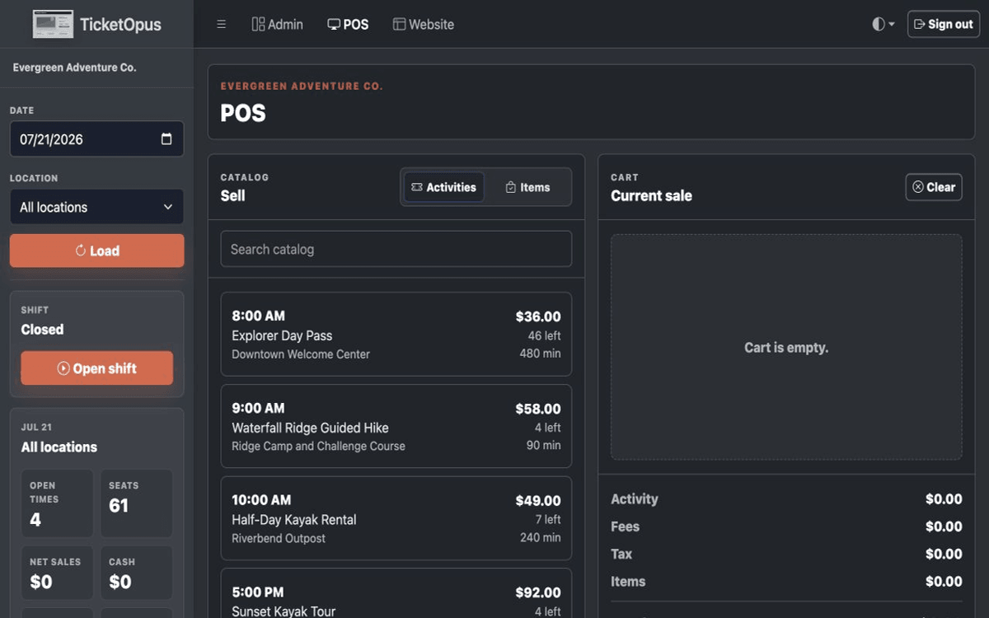Click the $58.00 price text
Viewport: 989px width, 618px height.
(x=538, y=409)
